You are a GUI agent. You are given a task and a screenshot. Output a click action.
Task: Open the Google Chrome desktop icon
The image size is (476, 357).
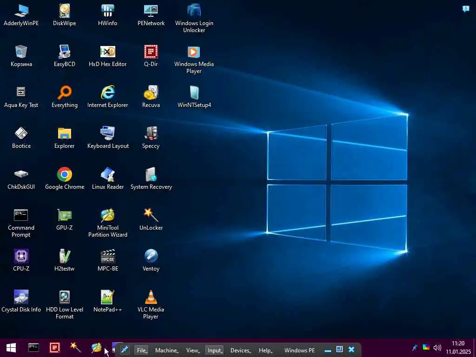(64, 179)
